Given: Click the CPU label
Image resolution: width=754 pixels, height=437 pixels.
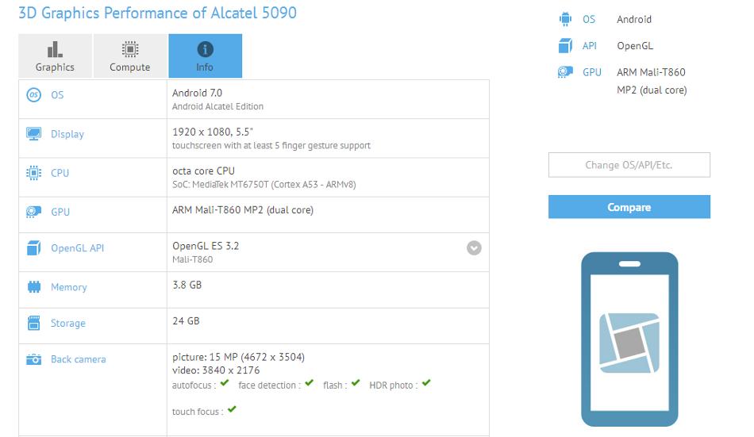Looking at the screenshot, I should coord(60,173).
